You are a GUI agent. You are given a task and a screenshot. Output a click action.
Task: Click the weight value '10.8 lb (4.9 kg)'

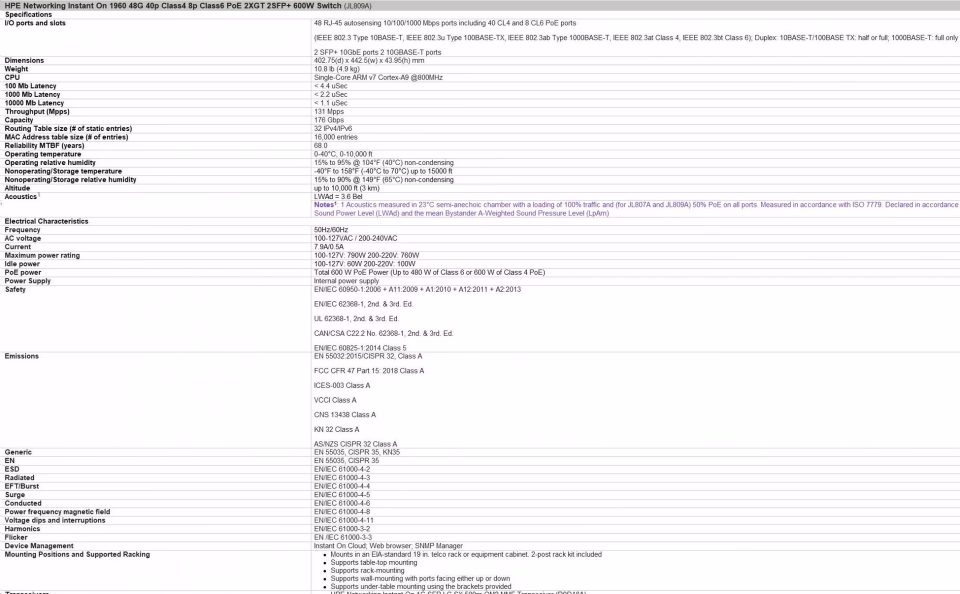coord(336,69)
